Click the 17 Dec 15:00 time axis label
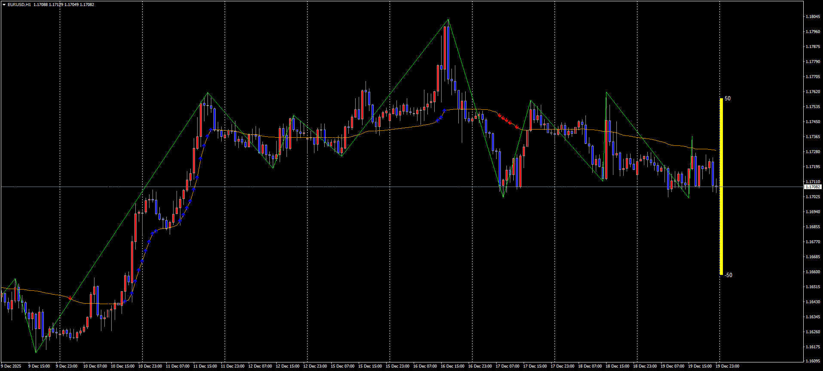Screen dimensions: 823x371 click(535, 366)
